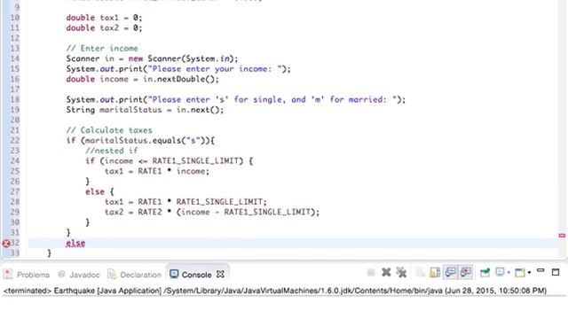Click 'if (income <= RATE1_SINGLE_LIMIT) {' line
This screenshot has height=319, width=568.
tap(169, 161)
